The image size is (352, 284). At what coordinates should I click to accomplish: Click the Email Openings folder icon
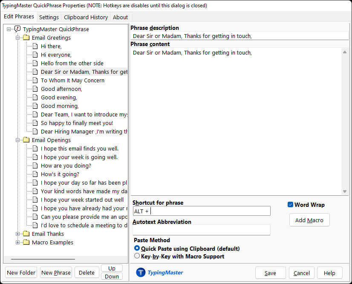coord(26,140)
